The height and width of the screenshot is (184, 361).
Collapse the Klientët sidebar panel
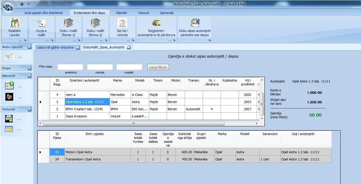pos(29,76)
